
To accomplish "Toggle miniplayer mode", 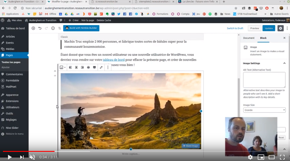I will [x=261, y=157].
